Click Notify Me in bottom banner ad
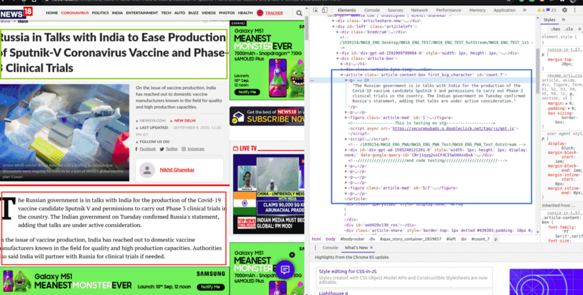 pyautogui.click(x=210, y=287)
